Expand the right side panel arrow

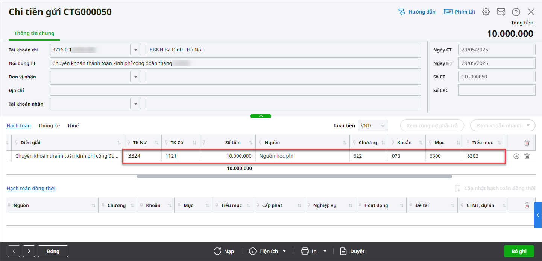(x=538, y=215)
